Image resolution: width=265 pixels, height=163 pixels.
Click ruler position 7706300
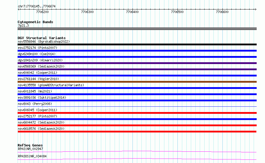click(x=87, y=12)
